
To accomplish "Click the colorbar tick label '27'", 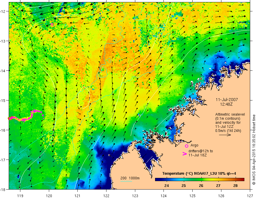I will 218,186.
